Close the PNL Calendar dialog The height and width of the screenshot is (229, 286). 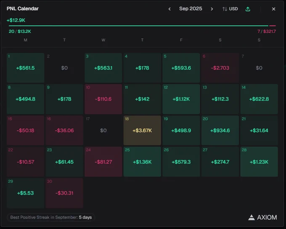(274, 9)
